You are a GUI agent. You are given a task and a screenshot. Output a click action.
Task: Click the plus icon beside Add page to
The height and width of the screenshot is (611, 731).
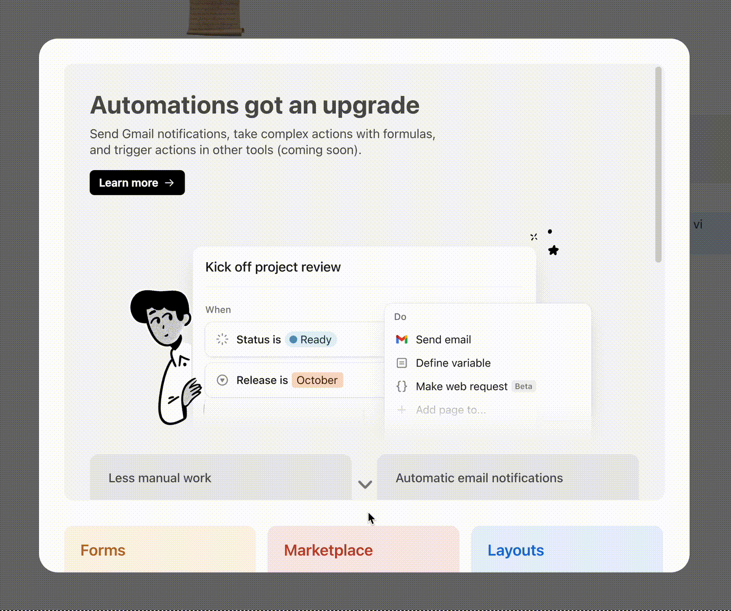coord(401,410)
